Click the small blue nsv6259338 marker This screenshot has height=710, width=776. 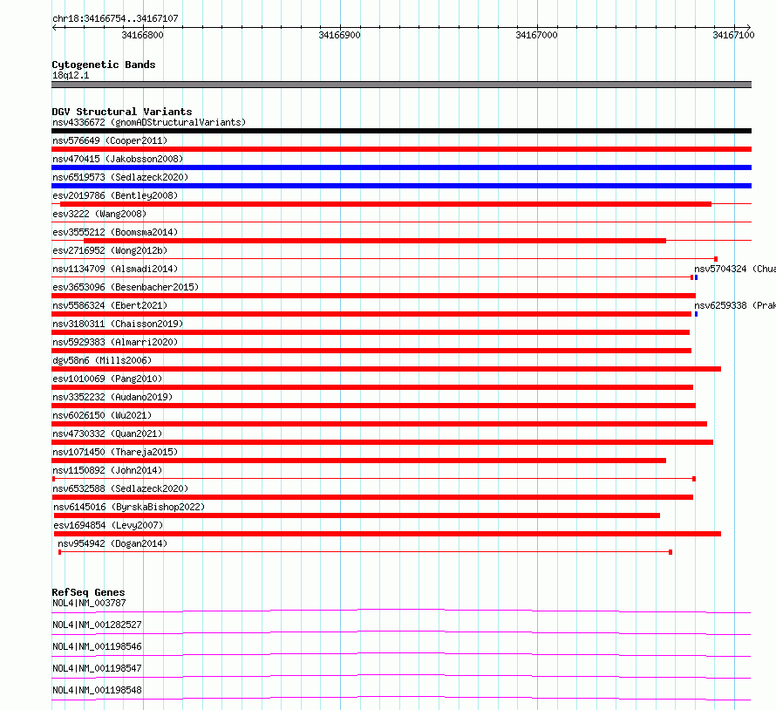pyautogui.click(x=697, y=314)
